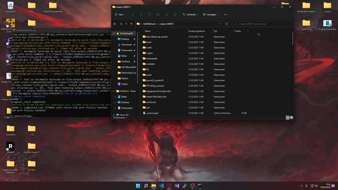Select the Crypto folder row
This screenshot has height=190, width=338.
(149, 53)
